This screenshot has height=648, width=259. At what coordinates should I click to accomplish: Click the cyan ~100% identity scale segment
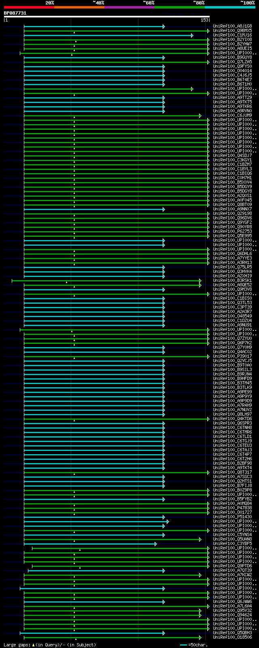click(229, 7)
